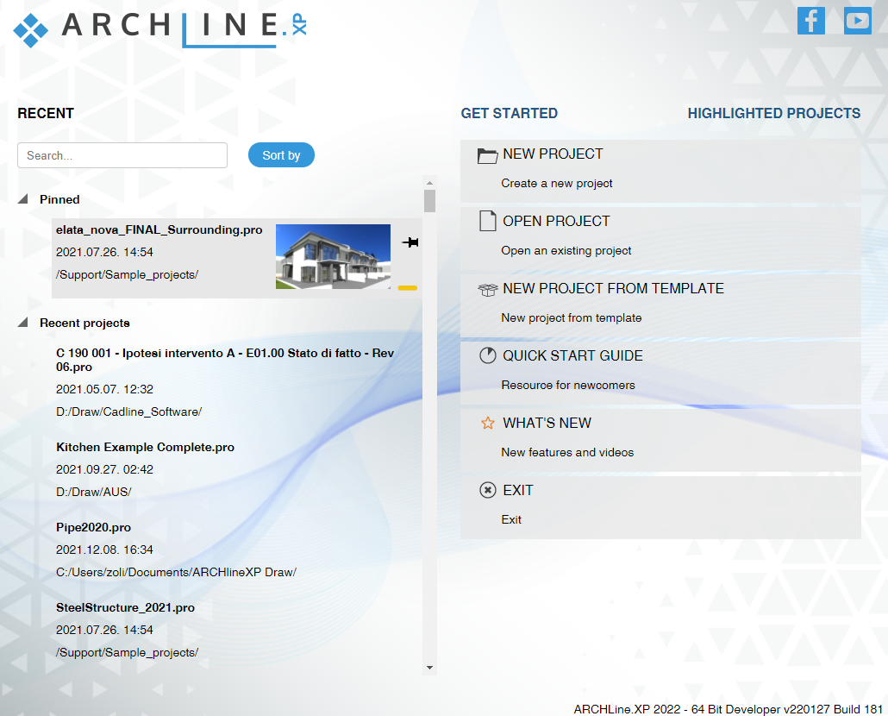Click the elata_nova house thumbnail
Image resolution: width=888 pixels, height=716 pixels.
333,256
